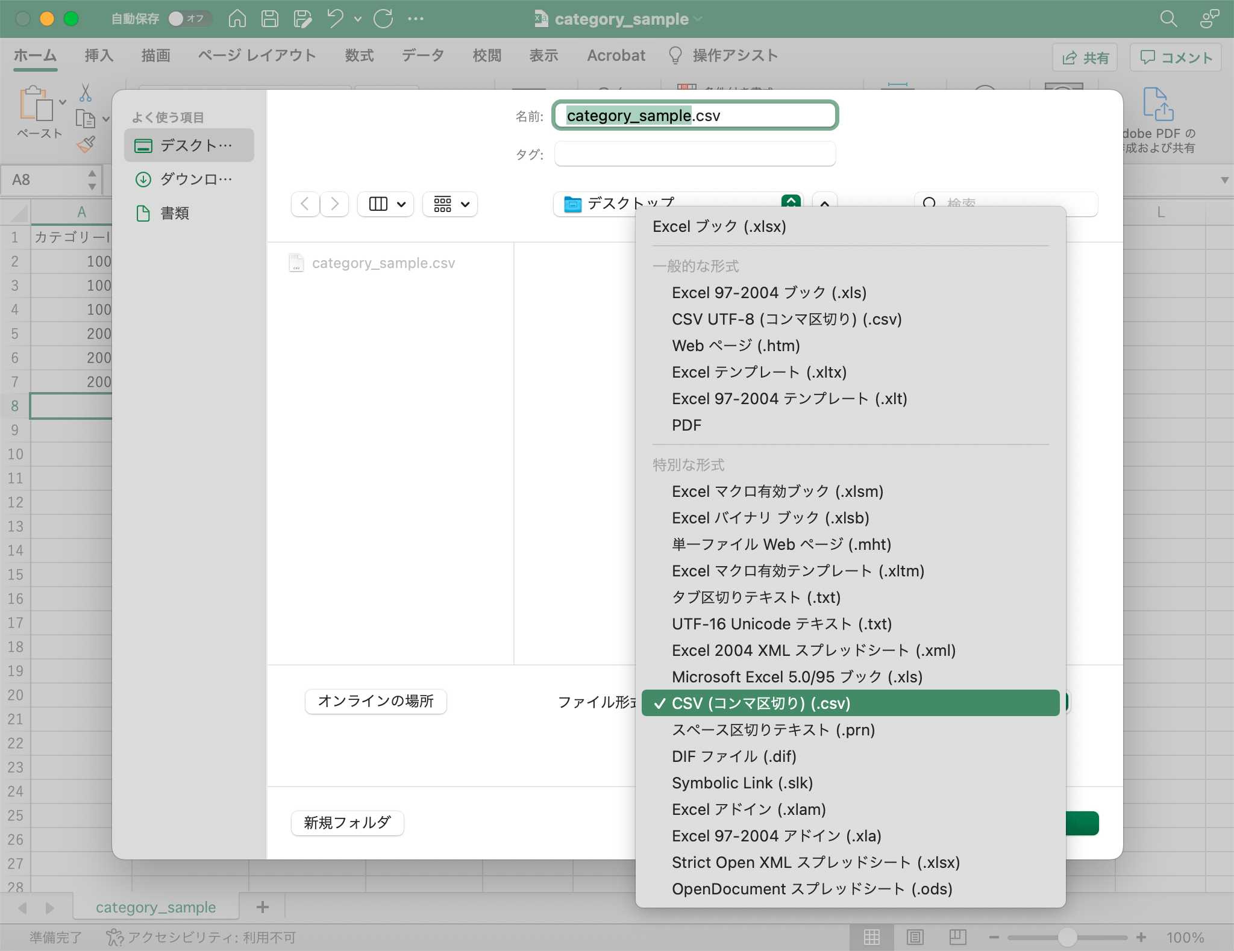Add a new sheet with plus icon
This screenshot has height=951, width=1234.
tap(263, 907)
